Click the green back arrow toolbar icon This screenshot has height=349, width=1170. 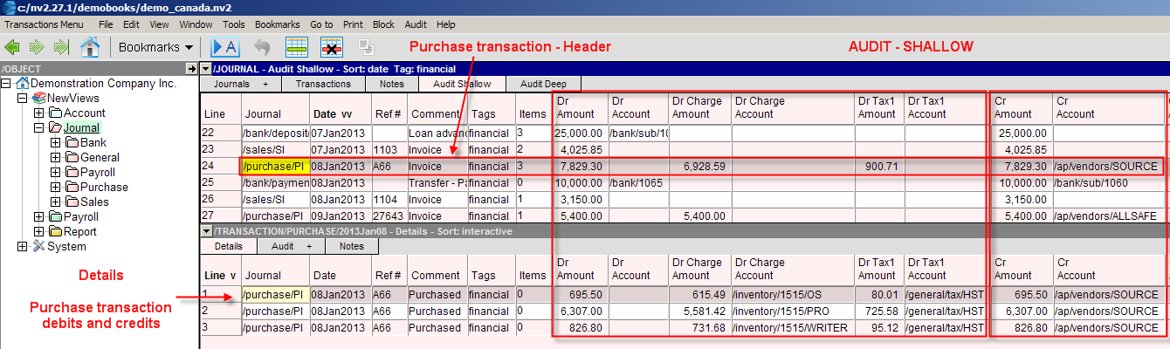(13, 46)
